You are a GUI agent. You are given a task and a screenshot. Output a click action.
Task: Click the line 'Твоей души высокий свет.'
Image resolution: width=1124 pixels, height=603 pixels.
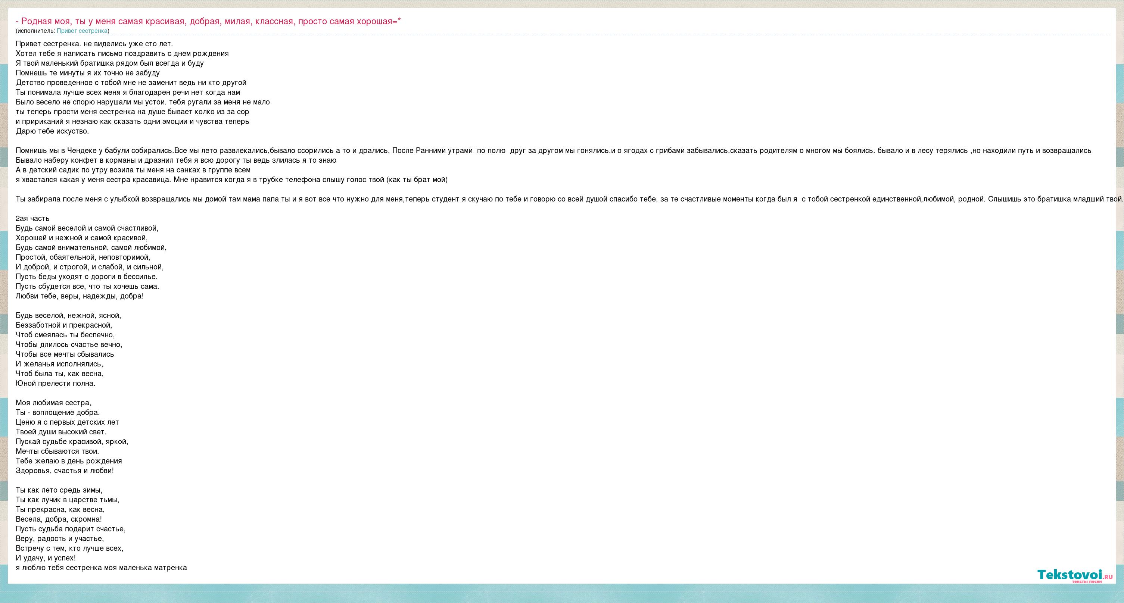tap(61, 432)
